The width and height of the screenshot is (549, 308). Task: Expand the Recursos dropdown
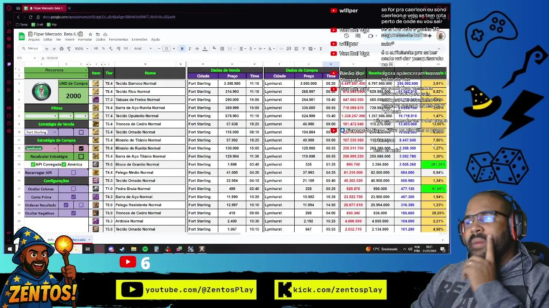(86, 70)
